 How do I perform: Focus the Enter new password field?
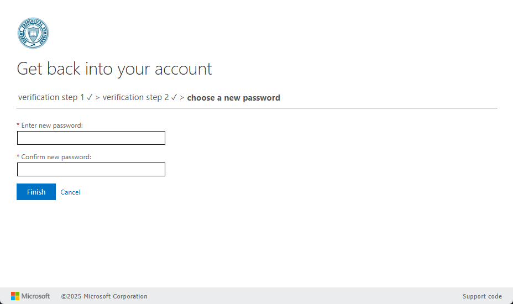click(91, 138)
